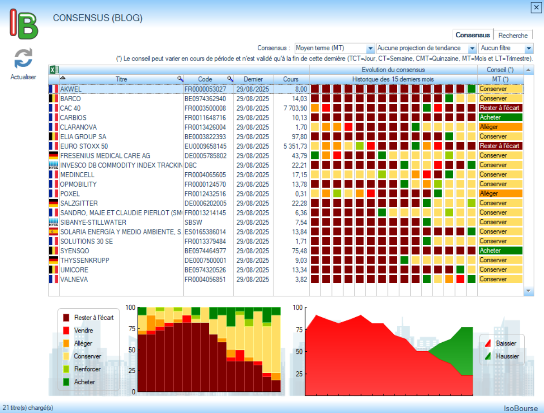Select the EURO STOXX 50 row title

84,146
